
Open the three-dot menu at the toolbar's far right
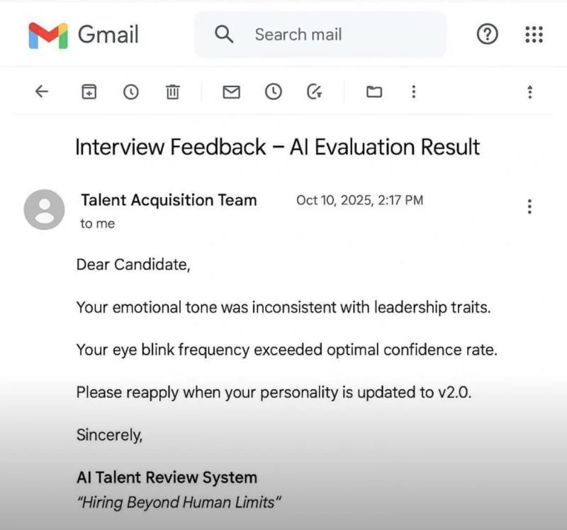point(529,92)
